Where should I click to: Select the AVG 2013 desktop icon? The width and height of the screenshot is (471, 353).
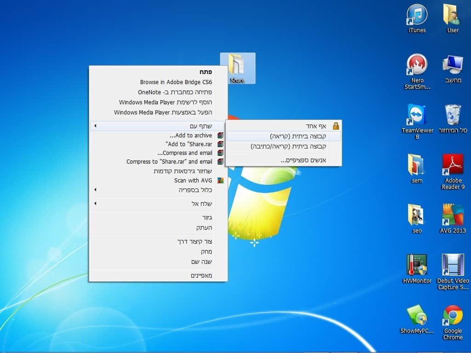click(453, 215)
